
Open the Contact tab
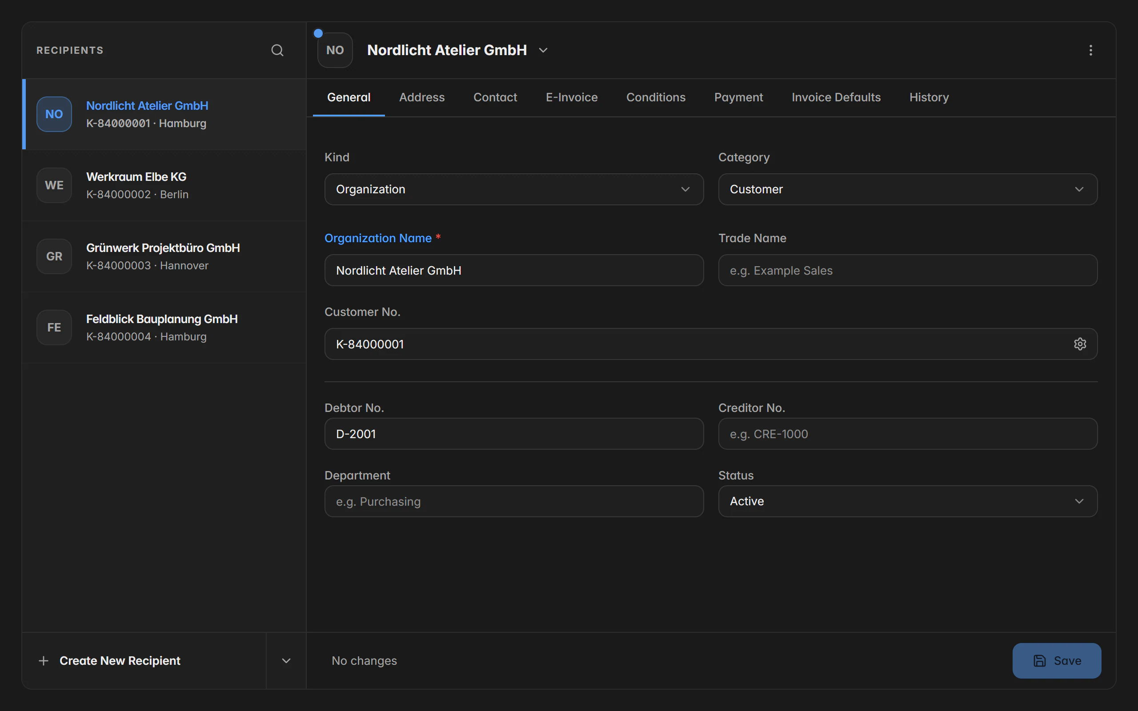[x=495, y=97]
